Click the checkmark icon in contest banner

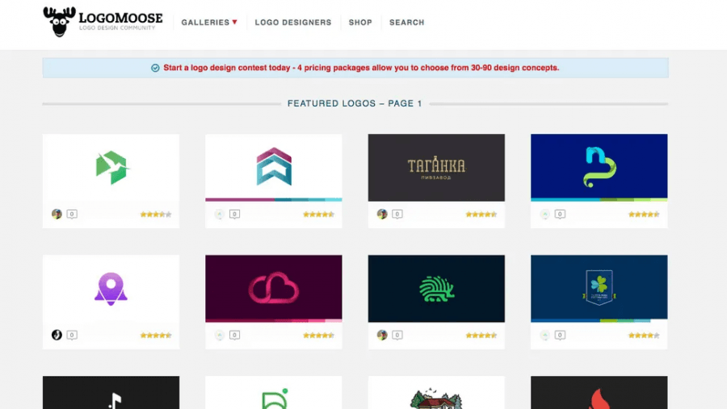point(155,68)
